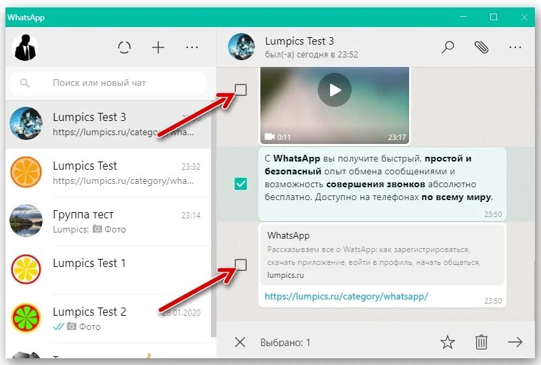
Task: Click the video camera icon on video
Action: pyautogui.click(x=269, y=137)
